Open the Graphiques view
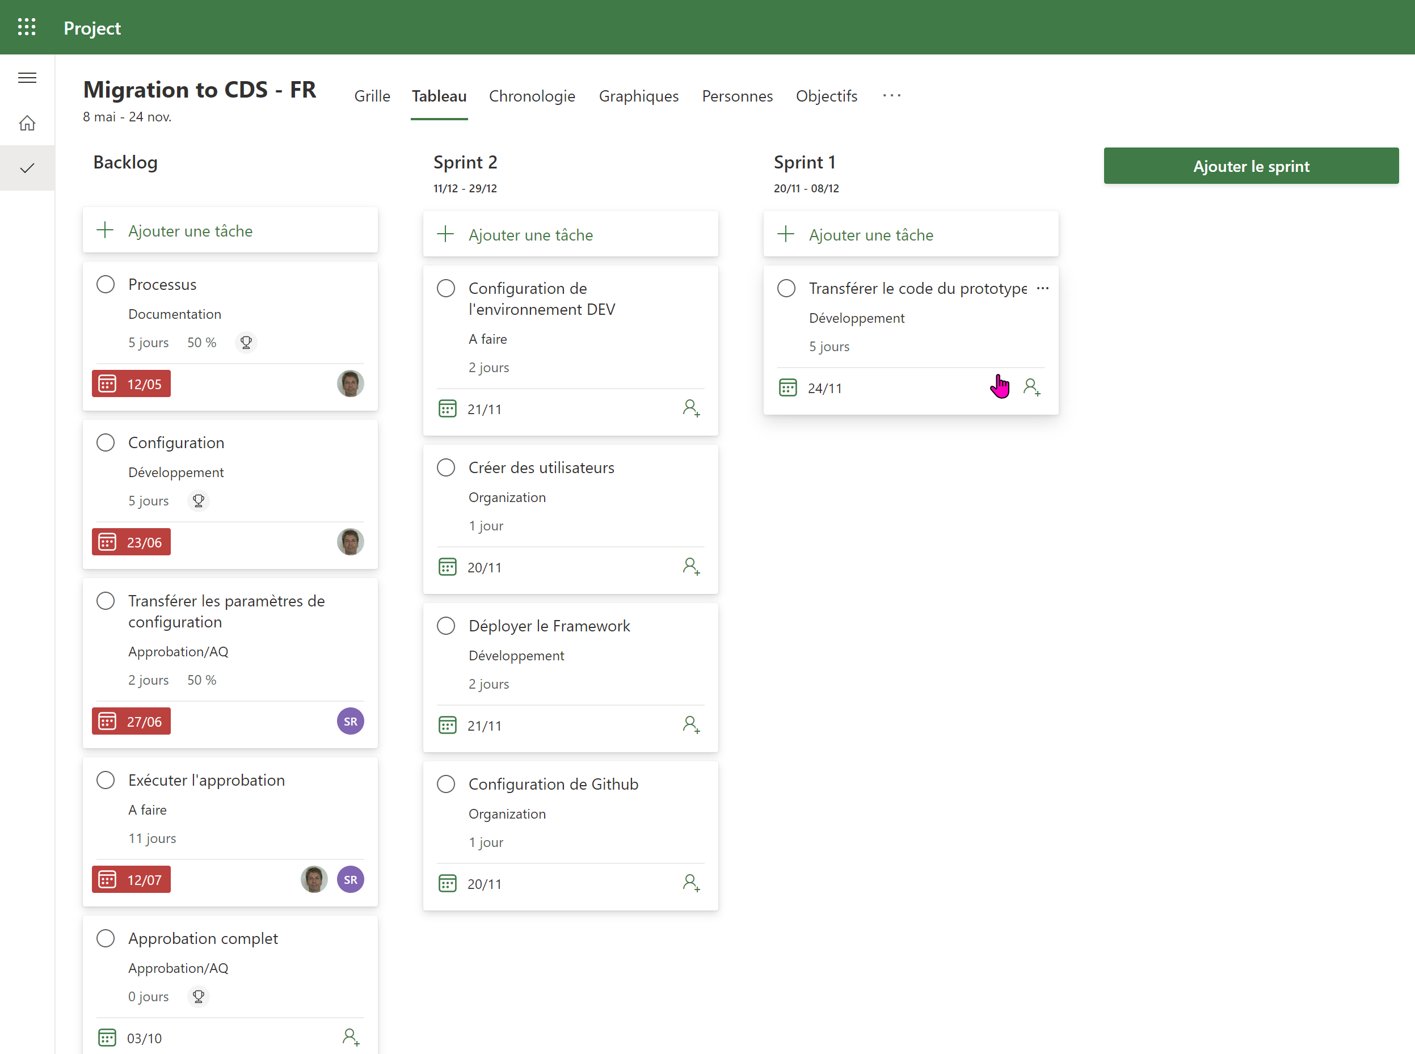 [638, 96]
